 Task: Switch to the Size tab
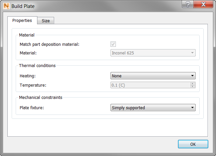tap(46, 21)
